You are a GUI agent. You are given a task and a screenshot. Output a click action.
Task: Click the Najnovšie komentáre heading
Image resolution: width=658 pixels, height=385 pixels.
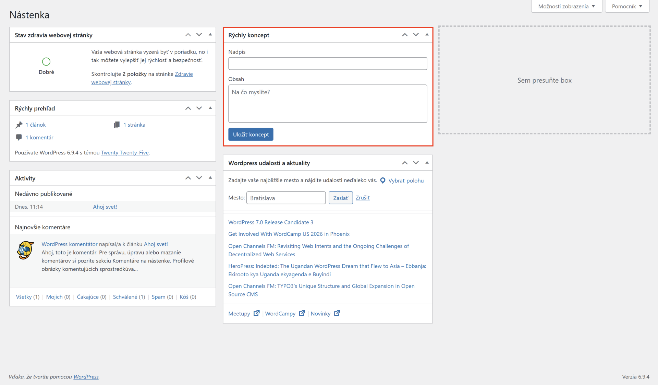pyautogui.click(x=42, y=227)
